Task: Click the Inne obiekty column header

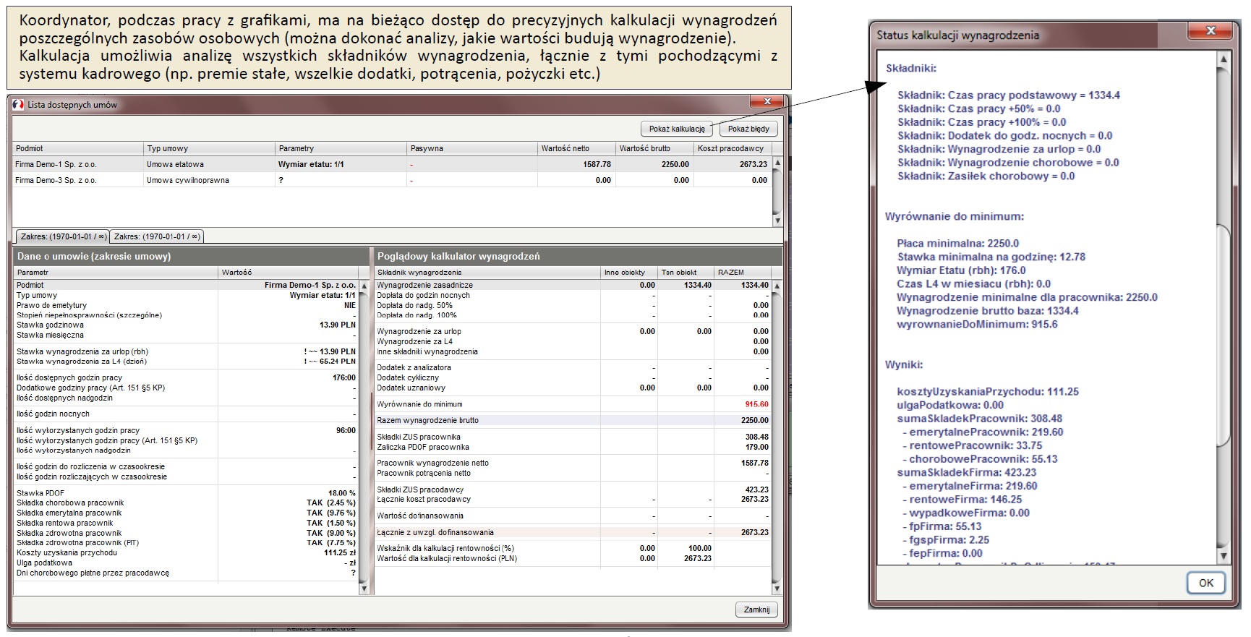Action: (630, 273)
